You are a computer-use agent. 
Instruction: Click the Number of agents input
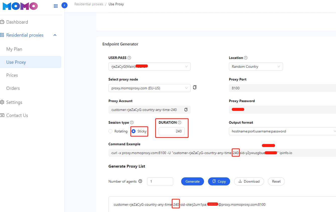(160, 181)
